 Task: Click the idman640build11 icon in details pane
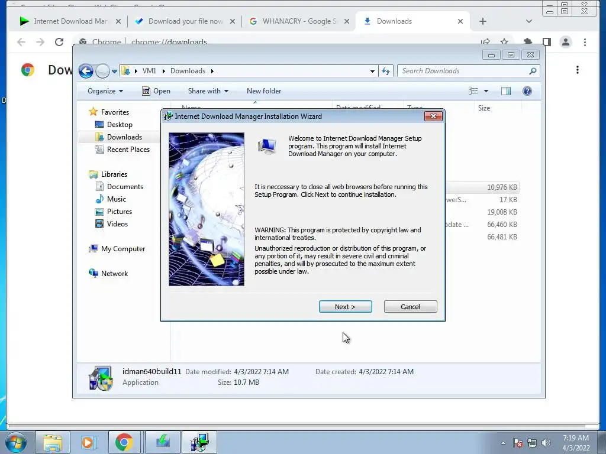coord(101,378)
